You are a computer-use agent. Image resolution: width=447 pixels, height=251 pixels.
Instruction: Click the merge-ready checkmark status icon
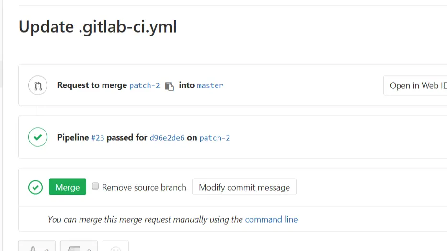[35, 187]
